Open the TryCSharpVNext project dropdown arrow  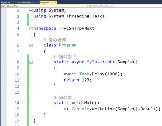[87, 6]
